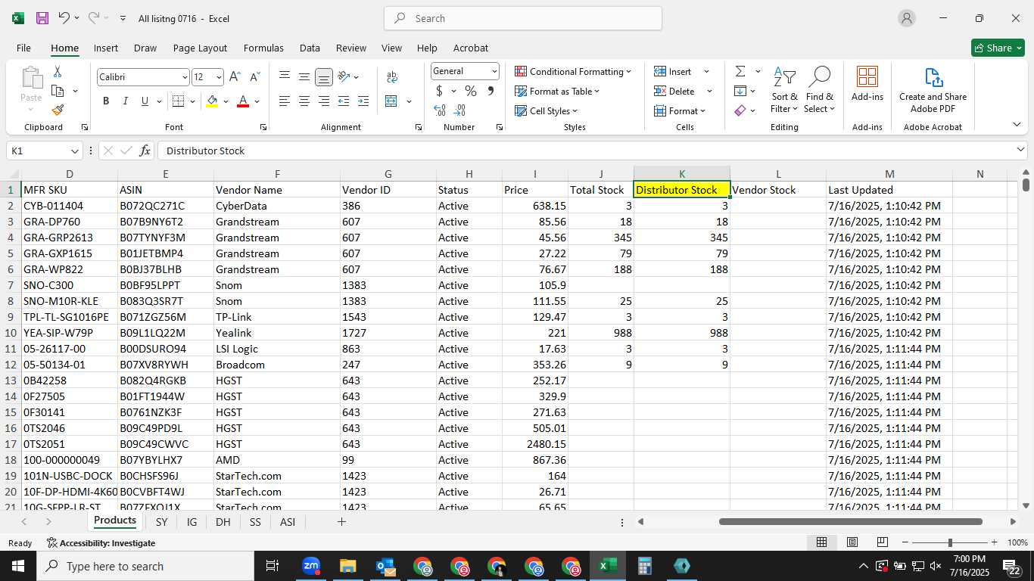The image size is (1034, 581).
Task: Decrease font size with the smaller A icon
Action: (x=254, y=77)
